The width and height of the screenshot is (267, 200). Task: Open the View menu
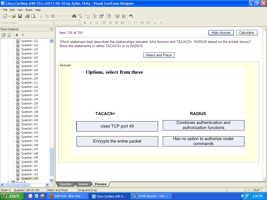tap(20, 10)
